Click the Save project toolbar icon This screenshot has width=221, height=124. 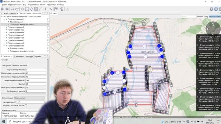(7, 9)
